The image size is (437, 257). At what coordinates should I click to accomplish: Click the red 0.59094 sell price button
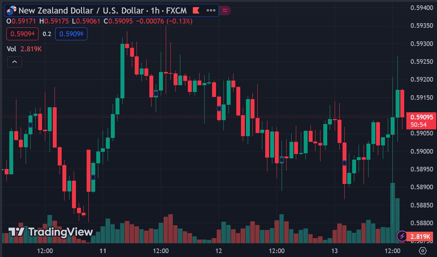(22, 34)
